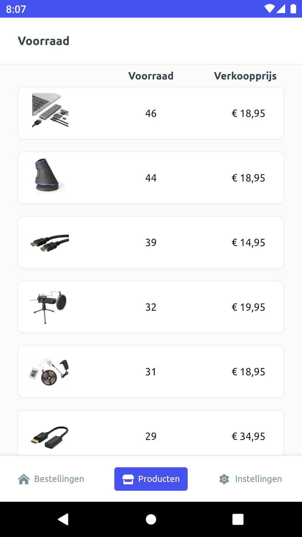Screen dimensions: 302x537
Task: Select the price € 14,95 entry
Action: point(248,242)
